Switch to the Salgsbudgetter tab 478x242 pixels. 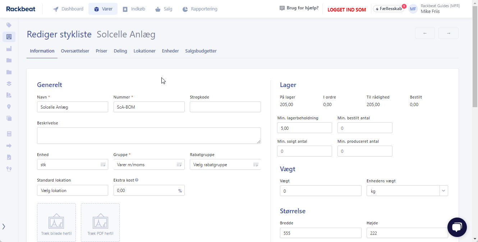(x=201, y=51)
